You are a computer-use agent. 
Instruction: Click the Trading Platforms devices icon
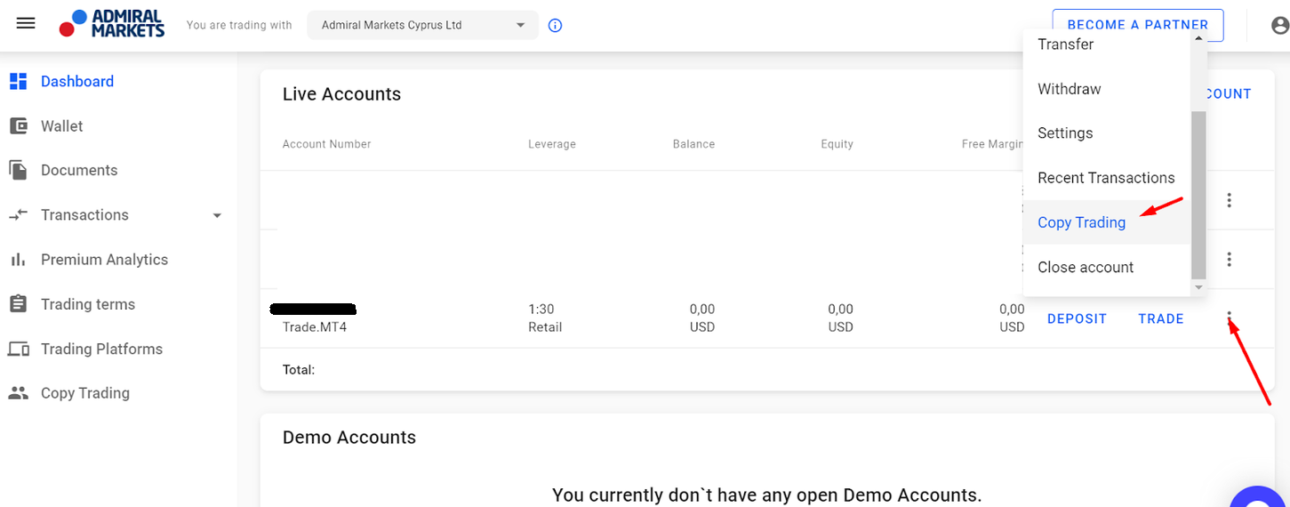click(x=18, y=349)
